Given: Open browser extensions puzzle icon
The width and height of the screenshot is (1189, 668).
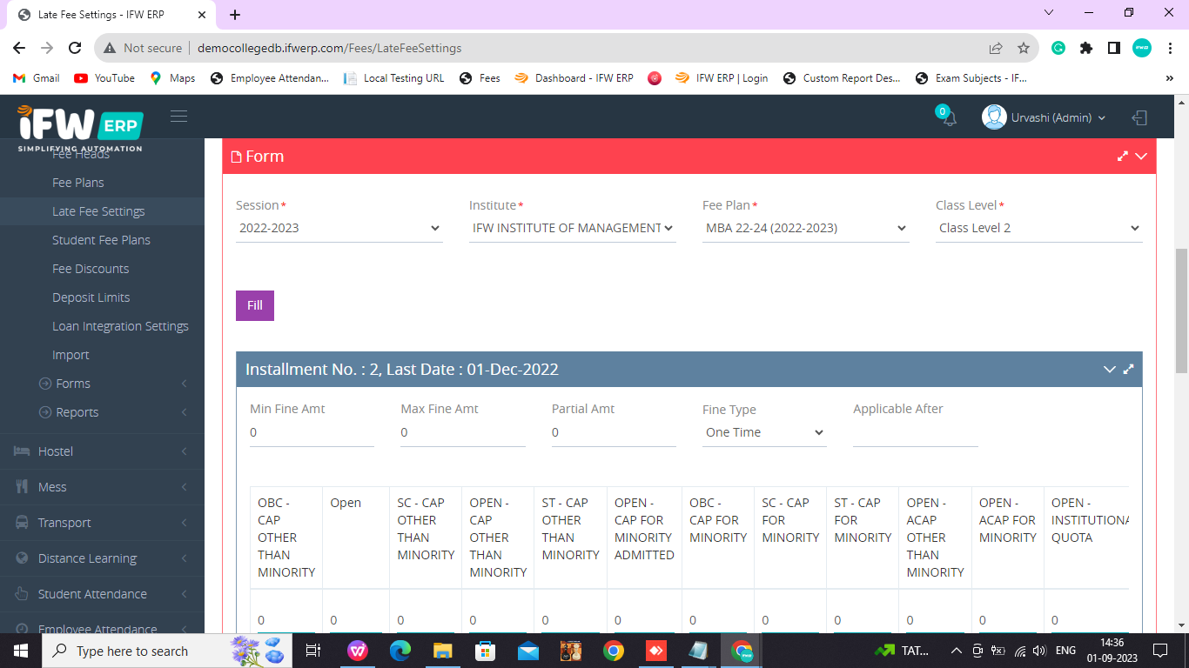Looking at the screenshot, I should (1086, 48).
